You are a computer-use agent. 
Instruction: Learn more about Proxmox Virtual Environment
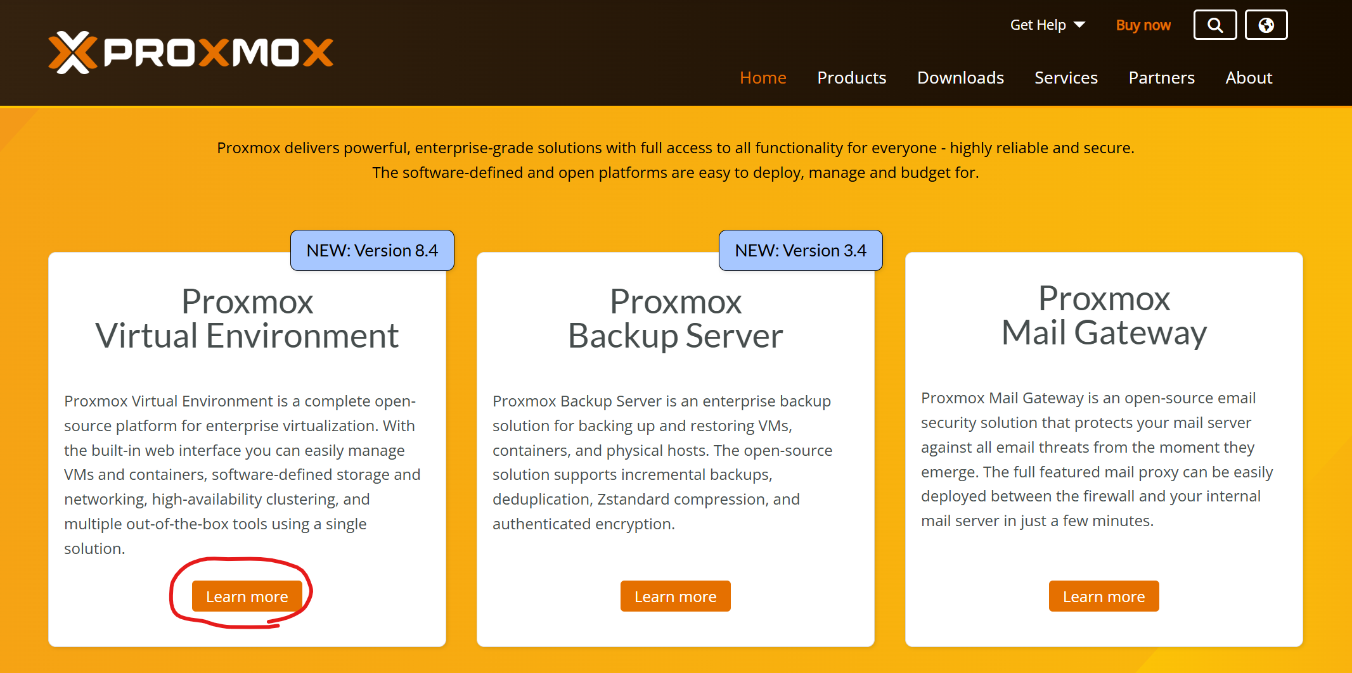pyautogui.click(x=247, y=596)
